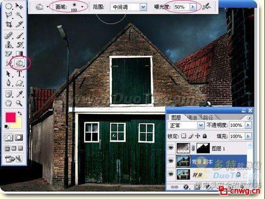Select the Healing Brush tool

(x=8, y=35)
